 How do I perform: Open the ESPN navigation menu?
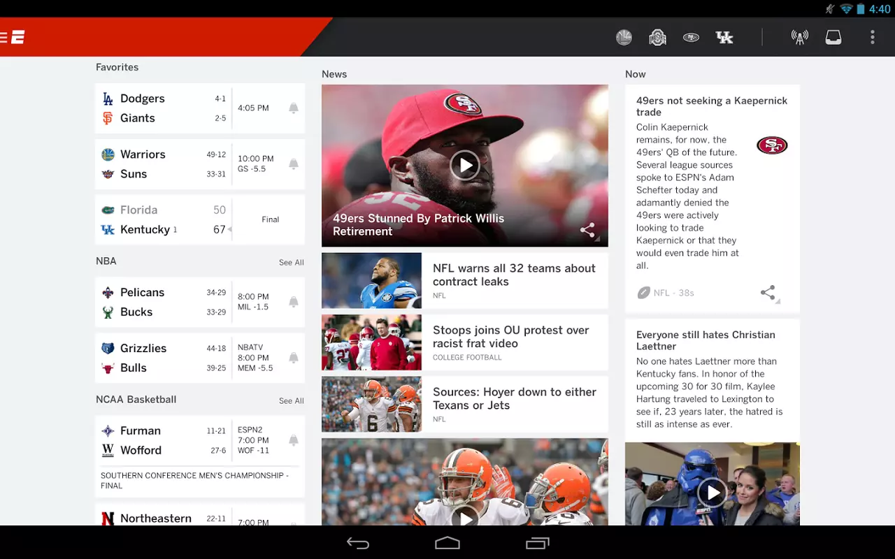[x=13, y=37]
